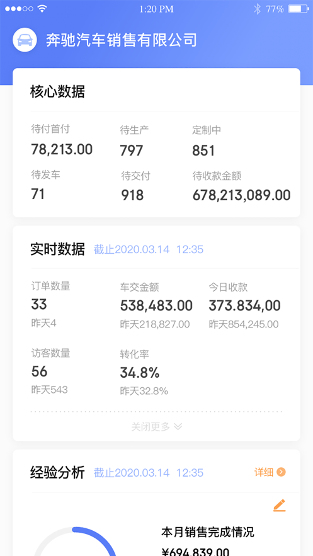Click 今日收款 amount figure

coord(244,305)
